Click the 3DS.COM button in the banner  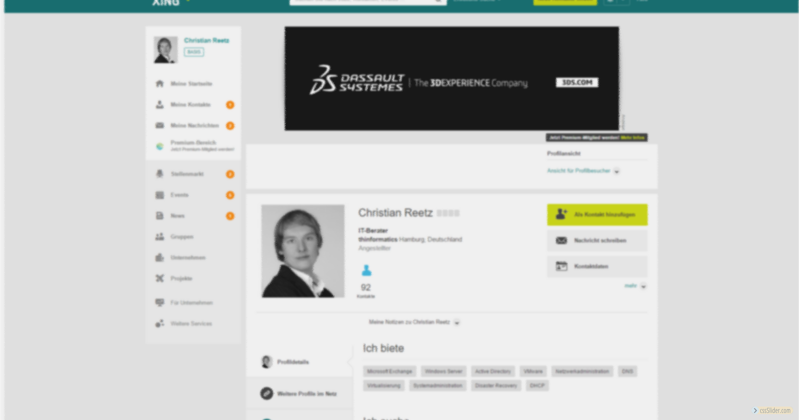[x=577, y=82]
